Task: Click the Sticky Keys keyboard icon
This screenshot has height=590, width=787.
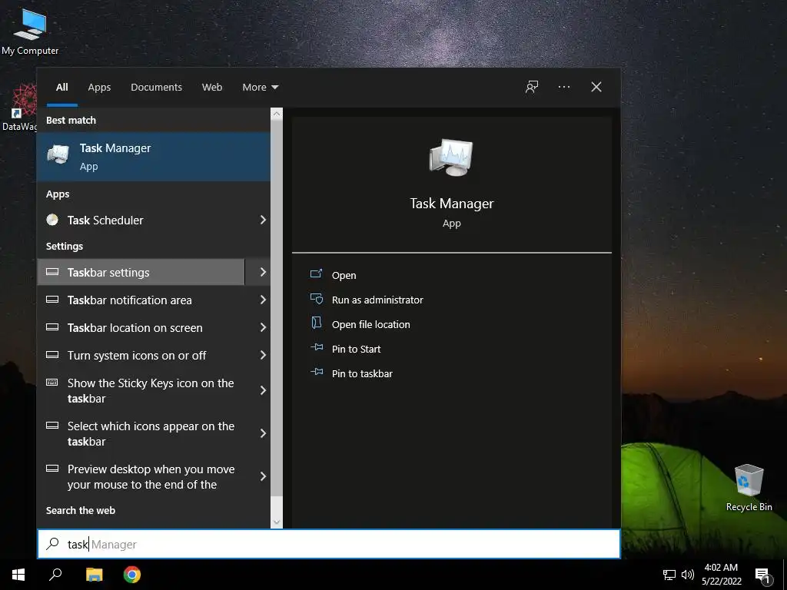Action: (52, 383)
